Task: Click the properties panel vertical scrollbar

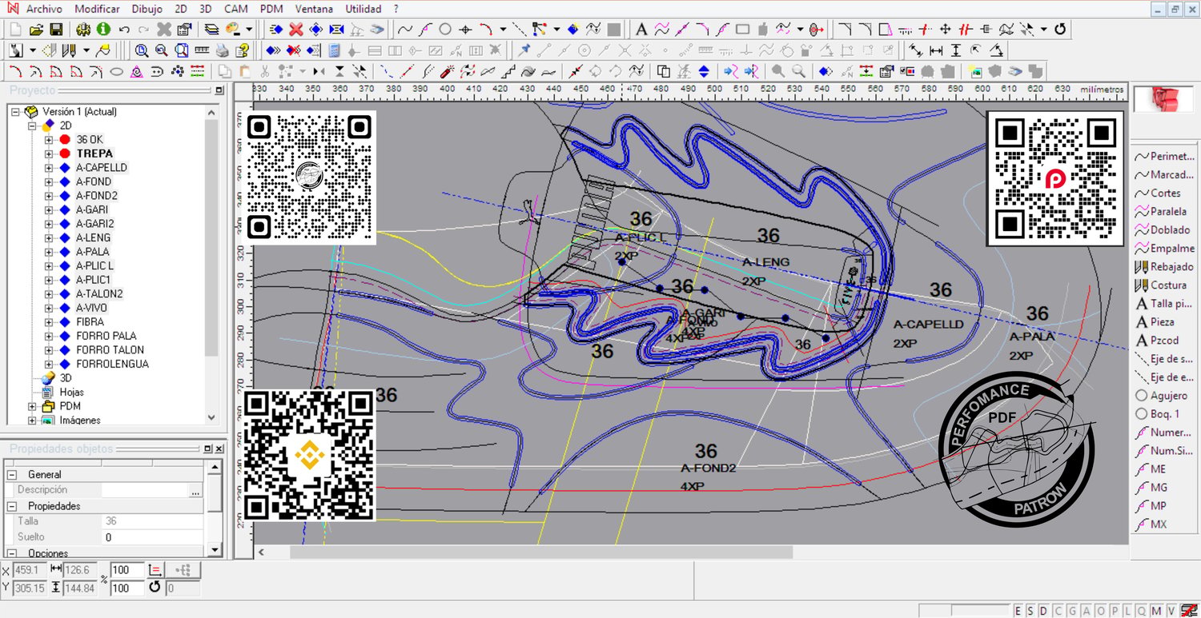Action: (x=215, y=508)
